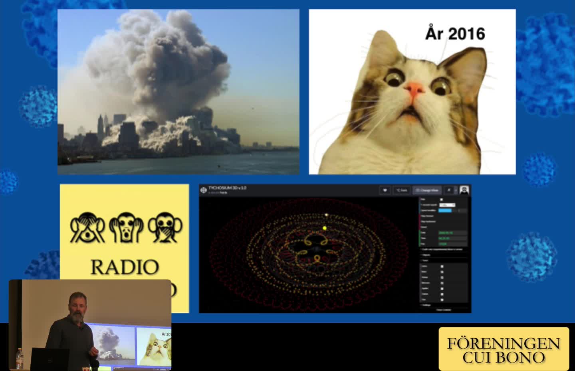
Task: Click the green Time value field
Action: coord(452,238)
